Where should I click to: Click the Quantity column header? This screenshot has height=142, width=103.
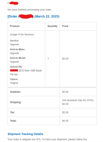[x=53, y=26]
